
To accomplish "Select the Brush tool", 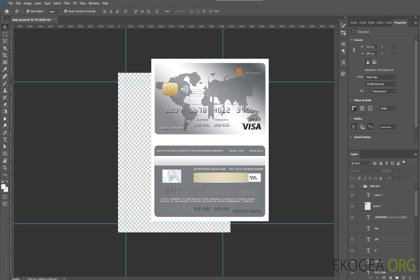I will click(5, 83).
